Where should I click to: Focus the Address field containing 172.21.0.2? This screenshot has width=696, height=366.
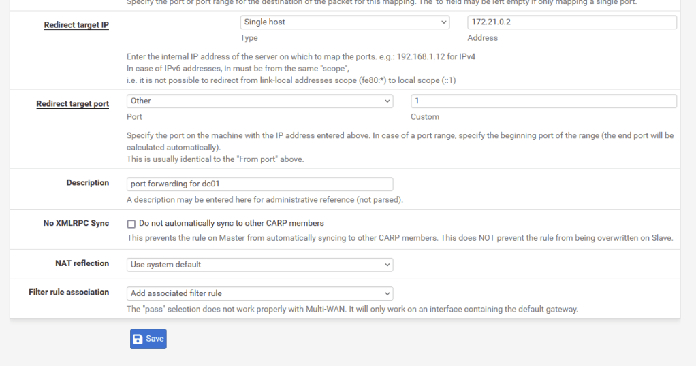click(571, 22)
